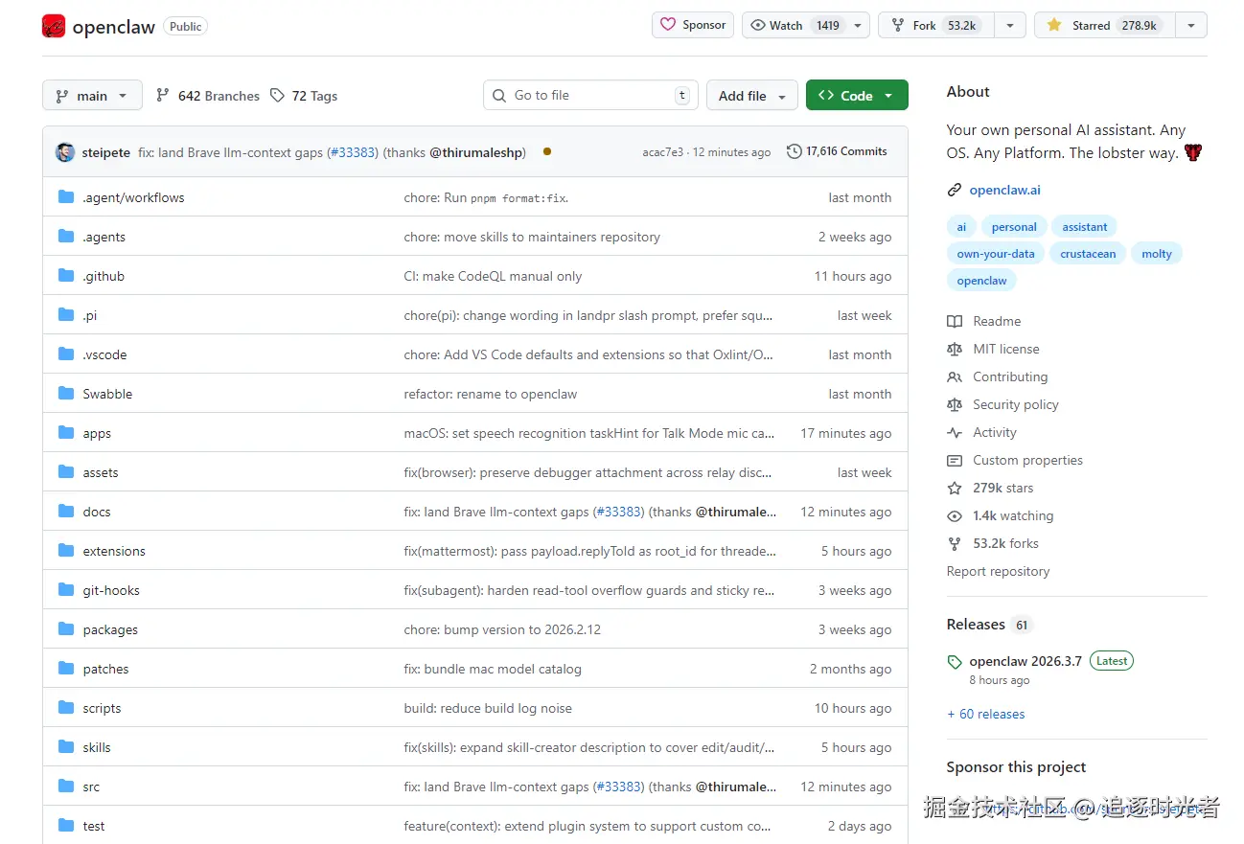Click the folder icon beside .pi
This screenshot has width=1244, height=844.
pos(66,315)
